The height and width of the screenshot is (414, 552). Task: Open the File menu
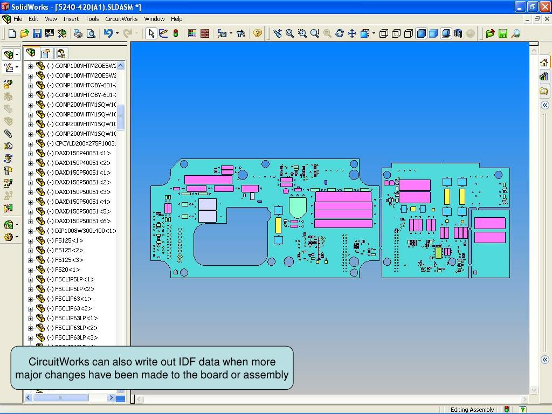point(18,19)
